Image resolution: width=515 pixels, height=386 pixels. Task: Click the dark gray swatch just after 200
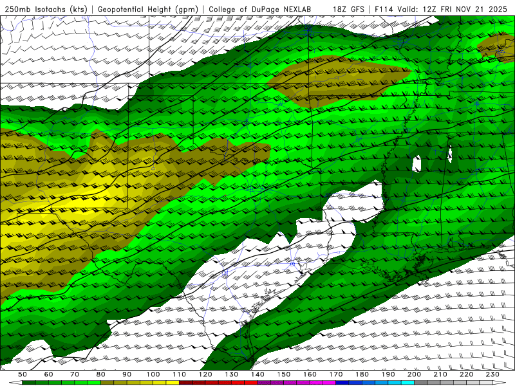(x=421, y=383)
